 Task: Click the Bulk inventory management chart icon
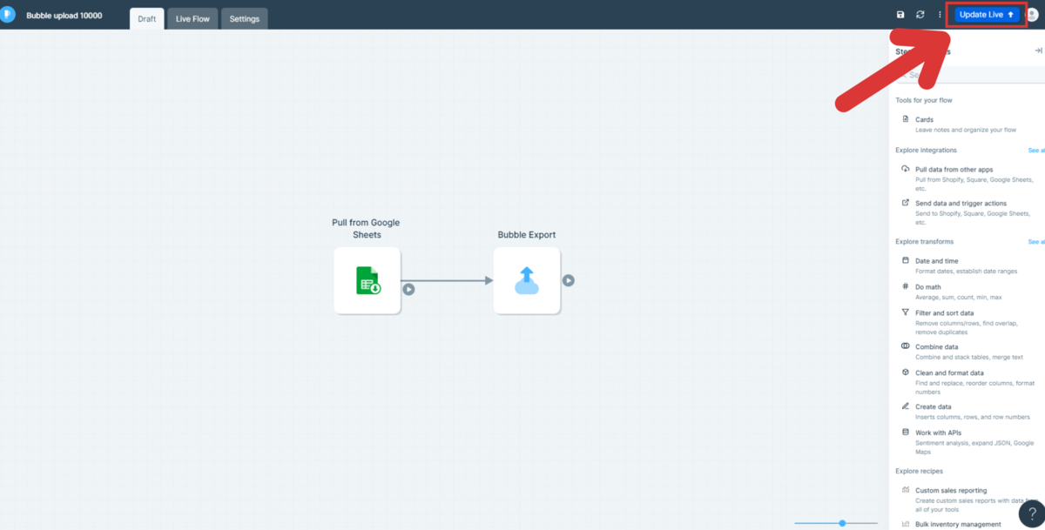click(906, 524)
